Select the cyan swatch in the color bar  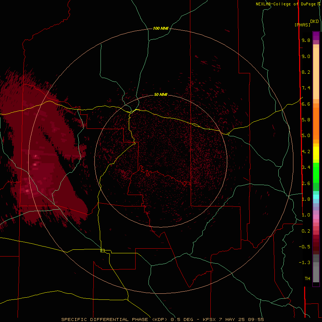click(316, 197)
